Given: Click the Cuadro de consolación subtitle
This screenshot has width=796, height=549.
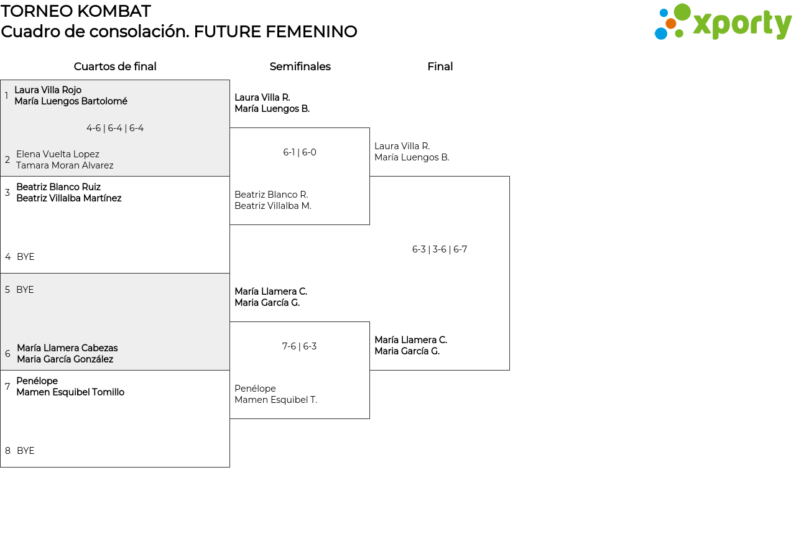Looking at the screenshot, I should [x=178, y=32].
